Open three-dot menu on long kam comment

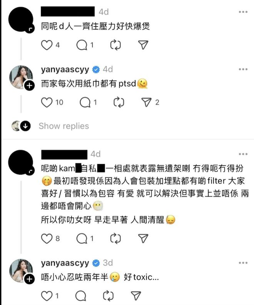[243, 154]
